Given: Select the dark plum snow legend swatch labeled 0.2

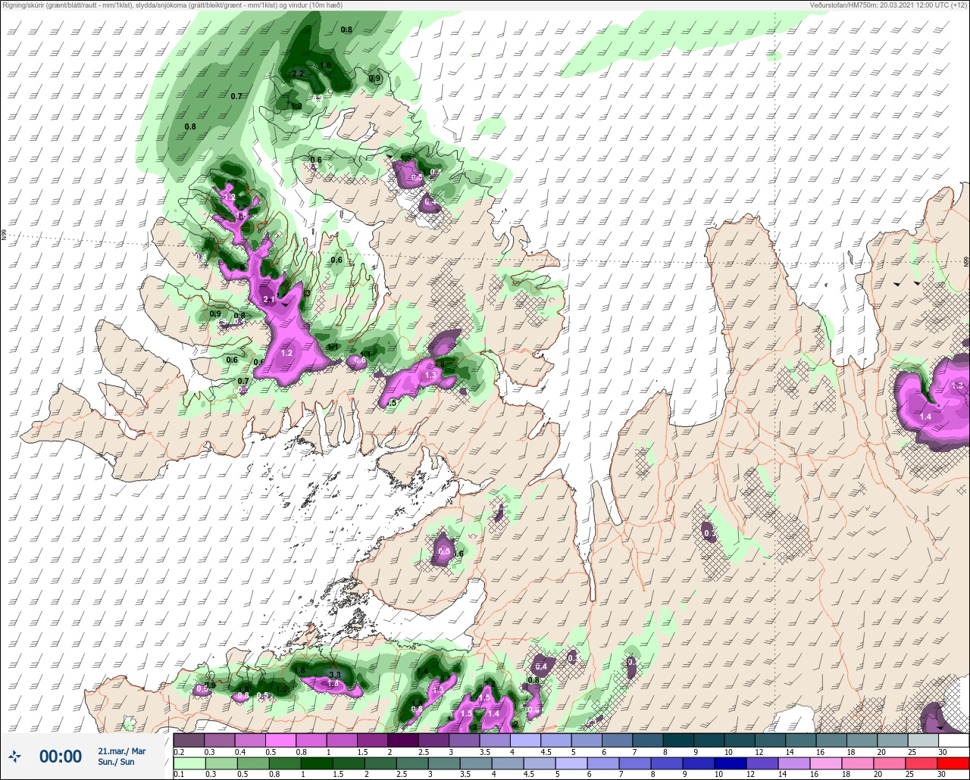Looking at the screenshot, I should (189, 740).
